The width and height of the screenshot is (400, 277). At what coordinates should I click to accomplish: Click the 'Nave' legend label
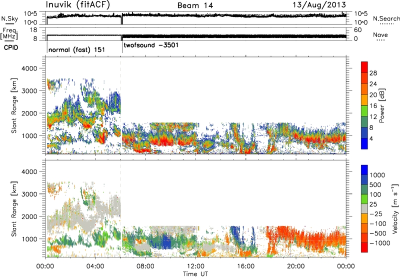[x=380, y=35]
